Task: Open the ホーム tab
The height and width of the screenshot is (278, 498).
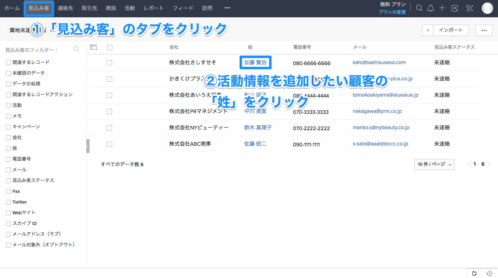Action: click(x=12, y=8)
